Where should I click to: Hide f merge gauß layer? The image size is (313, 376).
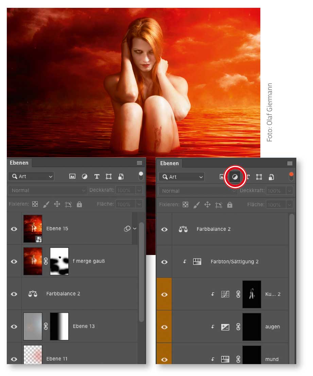[14, 261]
